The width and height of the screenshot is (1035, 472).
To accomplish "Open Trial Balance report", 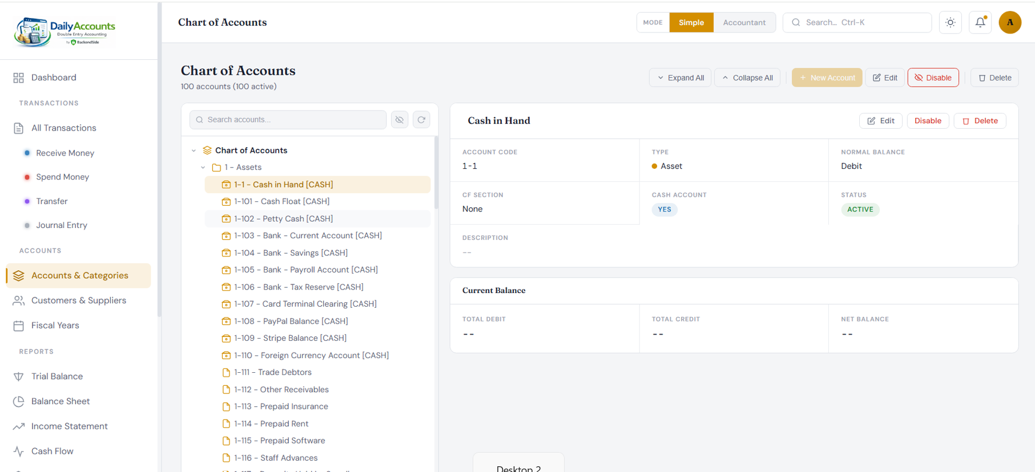I will coord(79,376).
